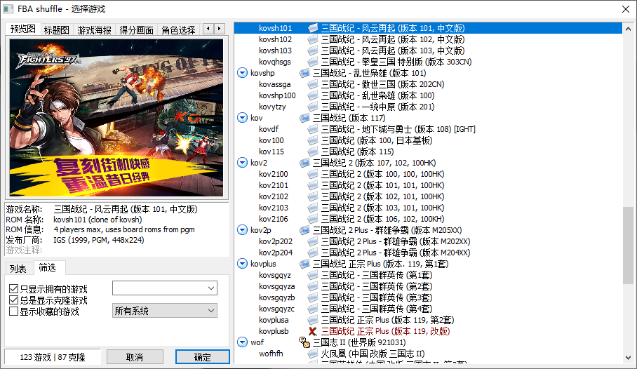Viewport: 637px width, 369px height.
Task: Enable the 显示收藏的游戏 checkbox
Action: [14, 311]
